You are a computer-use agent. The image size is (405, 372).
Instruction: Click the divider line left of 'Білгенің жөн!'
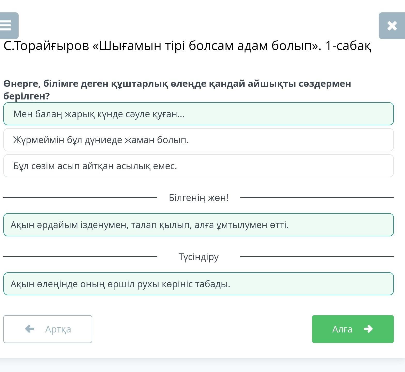coord(80,198)
